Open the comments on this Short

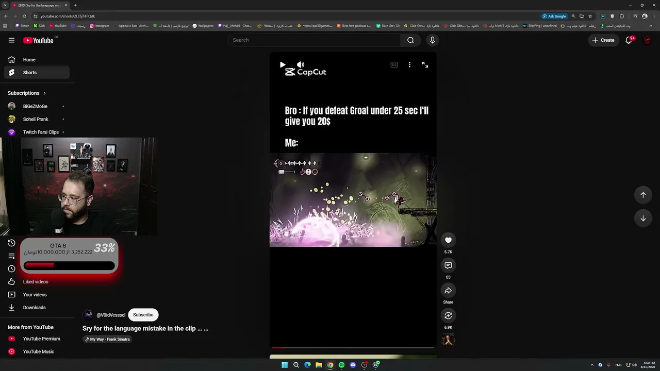pos(448,265)
